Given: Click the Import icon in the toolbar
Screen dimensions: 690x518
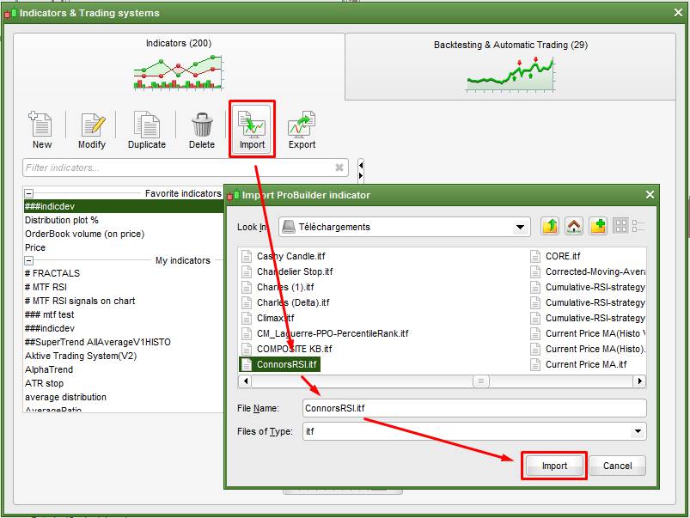Looking at the screenshot, I should click(252, 124).
